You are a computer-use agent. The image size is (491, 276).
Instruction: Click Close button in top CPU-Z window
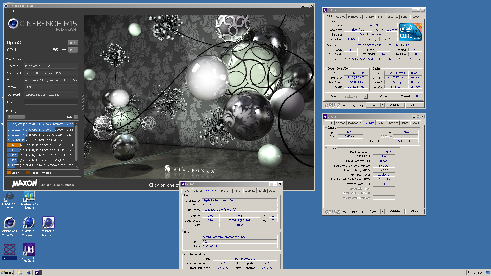pos(415,105)
